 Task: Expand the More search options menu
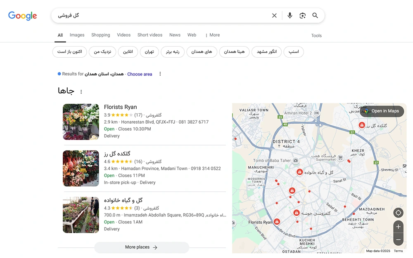(x=212, y=35)
